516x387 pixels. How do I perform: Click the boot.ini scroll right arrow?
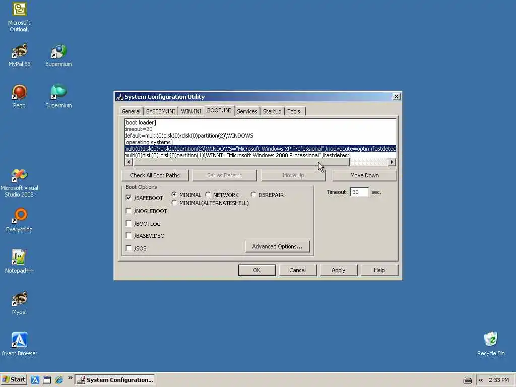coord(392,162)
